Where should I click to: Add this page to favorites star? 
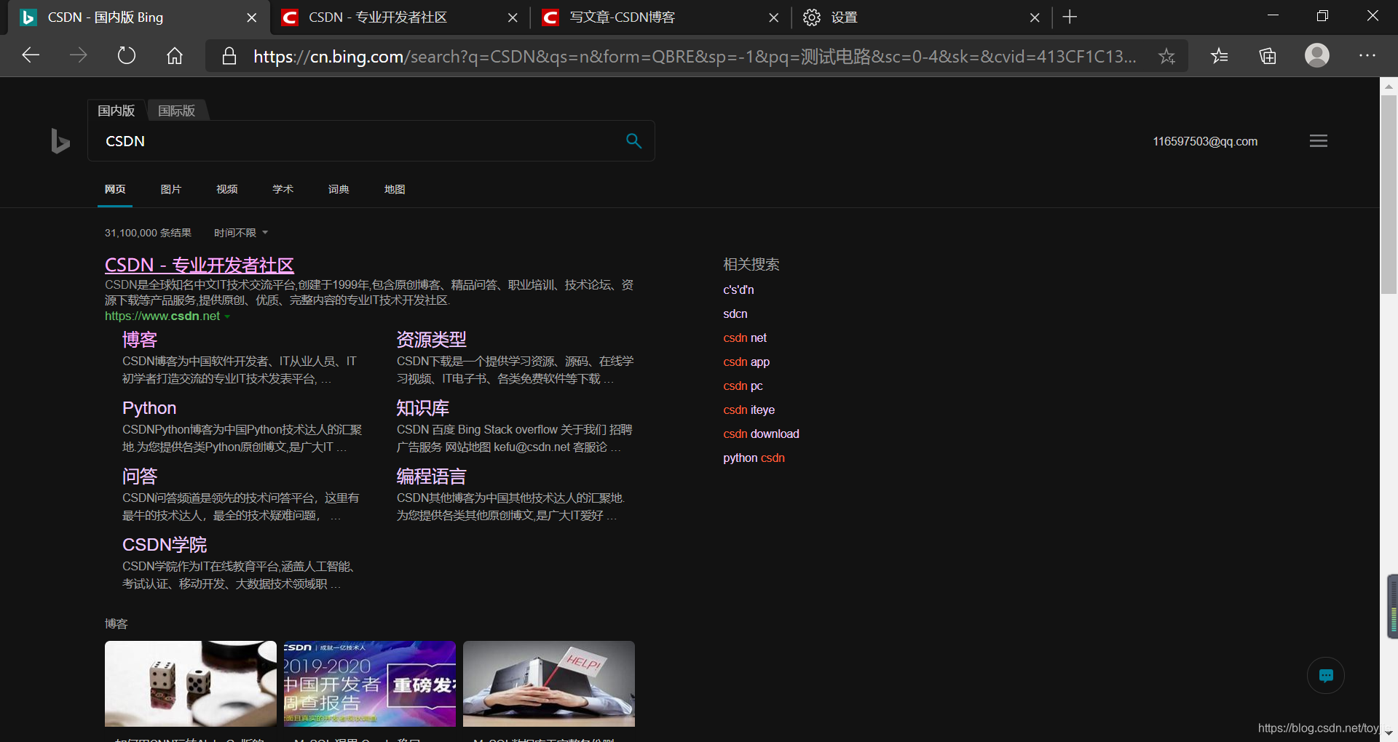pos(1166,56)
